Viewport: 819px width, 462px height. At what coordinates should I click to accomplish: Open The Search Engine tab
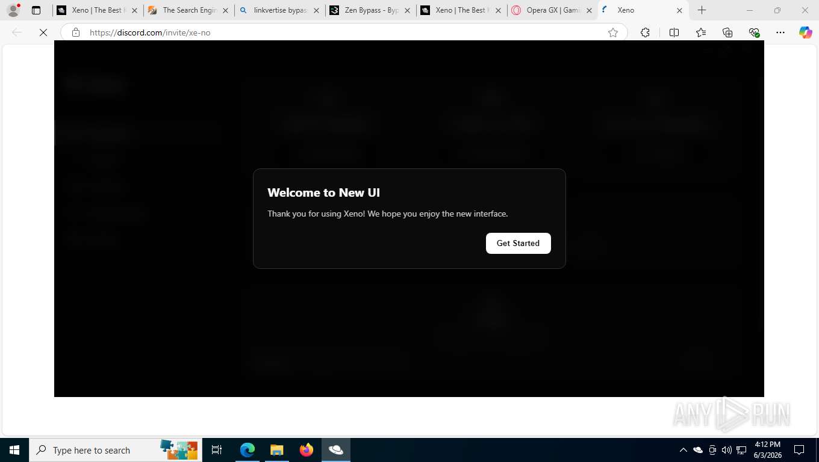tap(188, 10)
